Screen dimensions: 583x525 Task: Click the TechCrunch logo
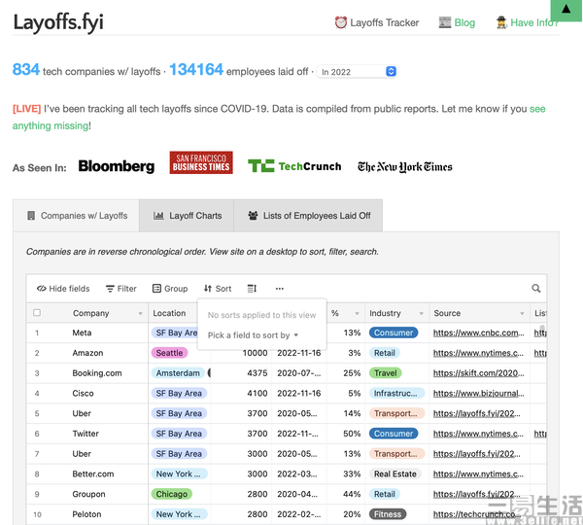[294, 166]
